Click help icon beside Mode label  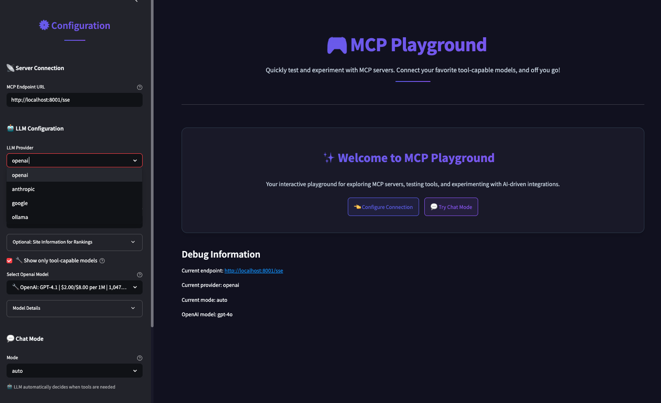point(140,358)
